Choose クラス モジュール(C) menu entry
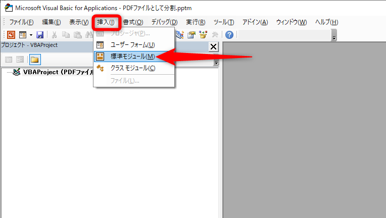This screenshot has height=218, width=386. tap(134, 68)
